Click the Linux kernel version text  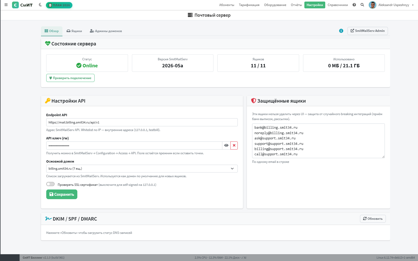click(x=396, y=258)
